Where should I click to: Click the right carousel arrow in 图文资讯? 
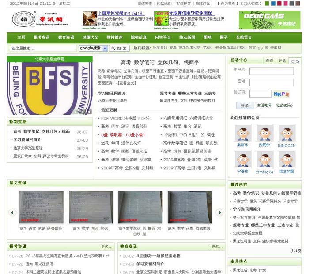(x=219, y=212)
